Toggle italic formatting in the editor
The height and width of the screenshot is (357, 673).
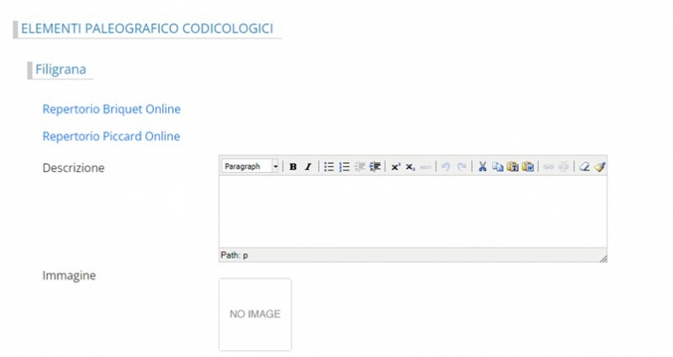click(308, 167)
